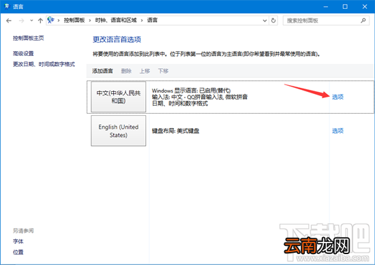Image resolution: width=375 pixels, height=265 pixels.
Task: Click the Windows 显示语言: 已启用 text line
Action: point(191,91)
